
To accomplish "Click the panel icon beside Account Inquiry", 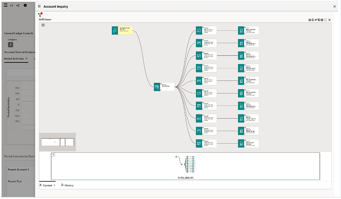I will coord(39,6).
